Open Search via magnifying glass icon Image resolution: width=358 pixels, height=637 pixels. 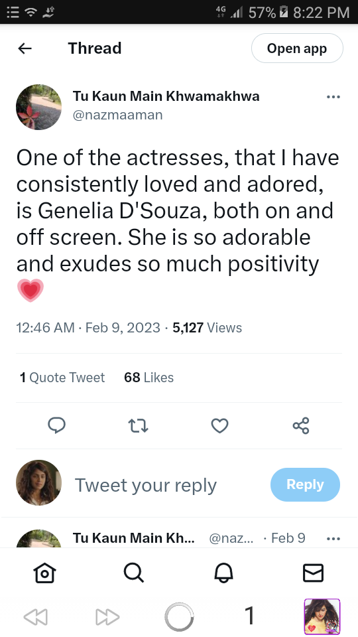tap(134, 573)
